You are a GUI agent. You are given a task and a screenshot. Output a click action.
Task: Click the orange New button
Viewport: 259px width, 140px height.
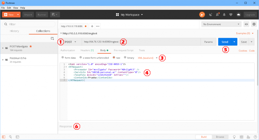coord(9,15)
